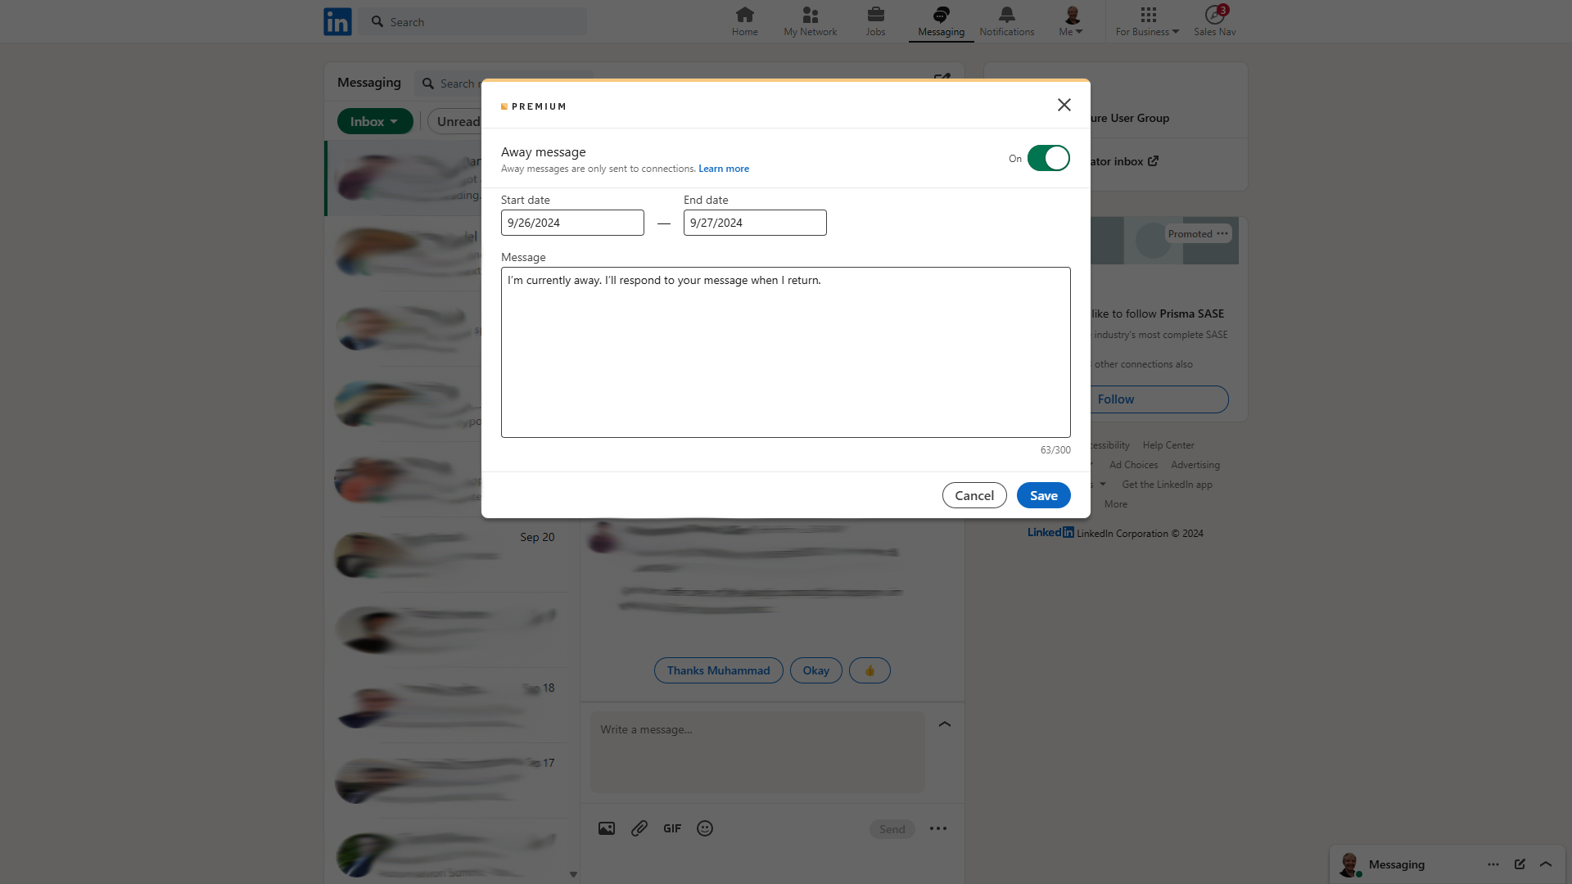Click the Start date input field
Image resolution: width=1572 pixels, height=884 pixels.
click(572, 223)
